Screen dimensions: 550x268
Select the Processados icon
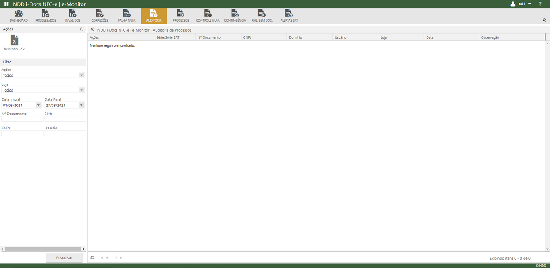point(45,15)
